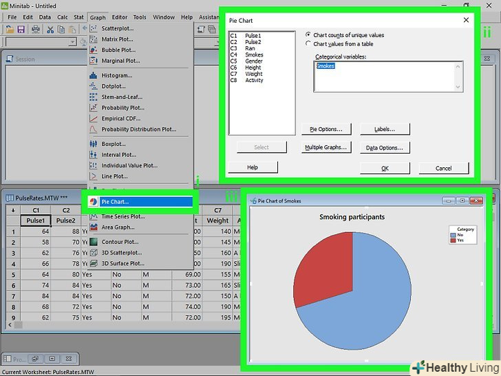
Task: Click the Open file toolbar icon
Action: coord(10,30)
